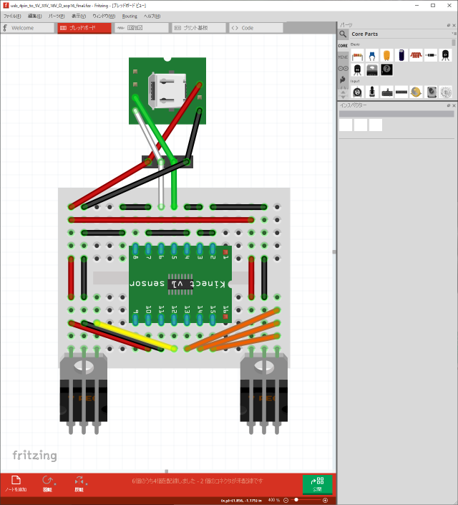The image size is (458, 505).
Task: Adjust the zoom slider handle
Action: tap(296, 500)
